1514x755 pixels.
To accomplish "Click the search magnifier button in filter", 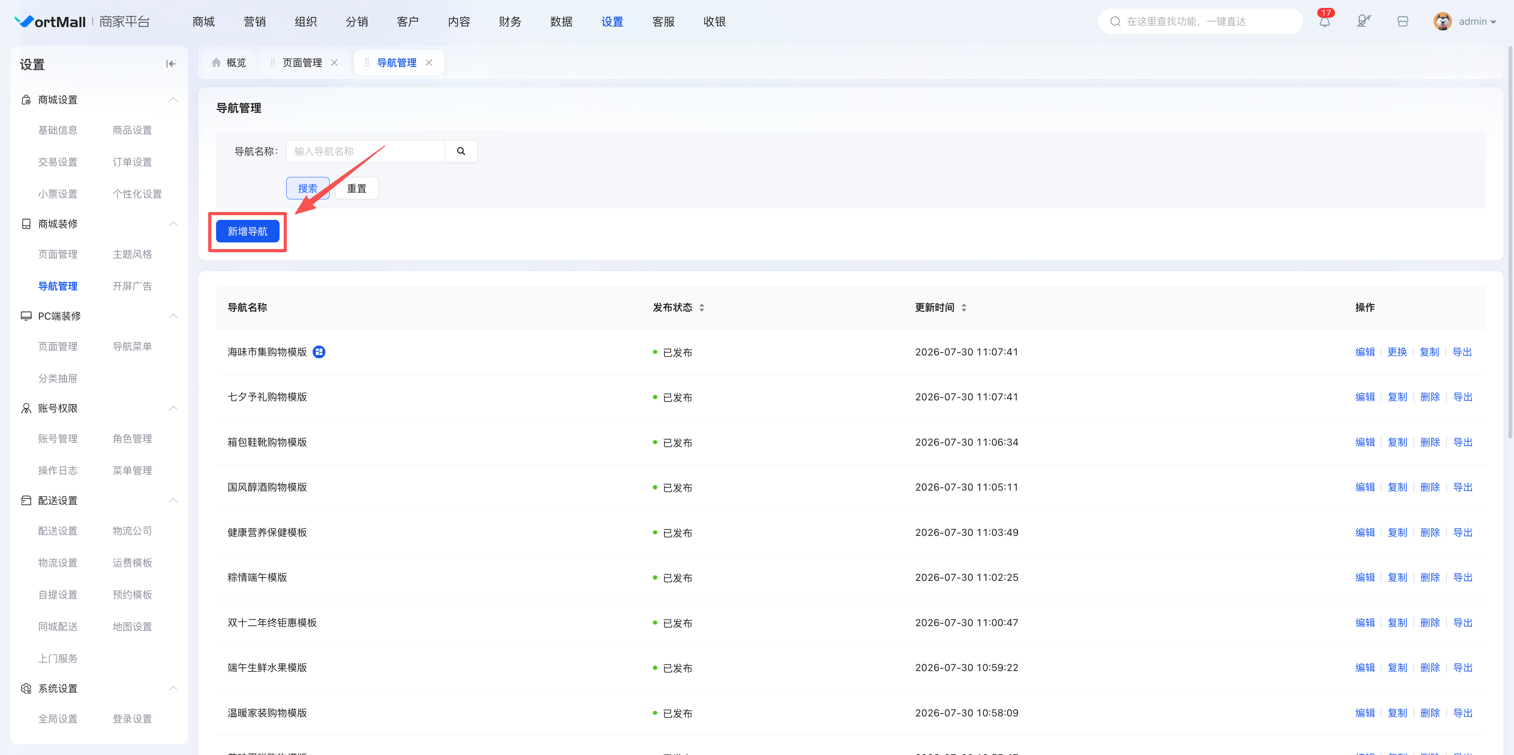I will pos(461,151).
